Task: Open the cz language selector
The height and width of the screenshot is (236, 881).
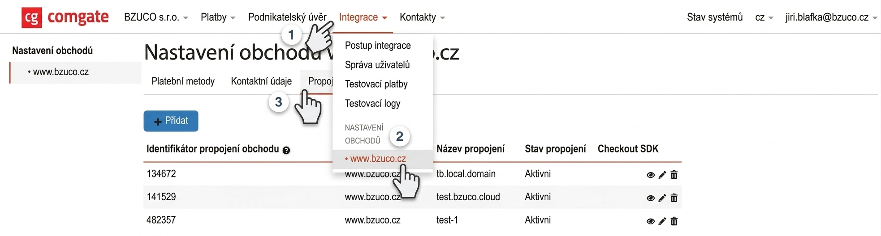Action: pyautogui.click(x=764, y=17)
